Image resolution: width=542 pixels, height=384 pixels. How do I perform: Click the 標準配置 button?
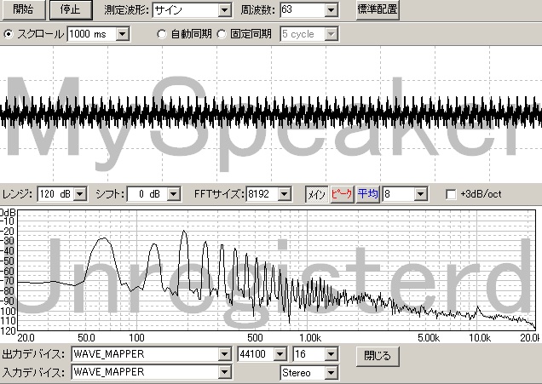pyautogui.click(x=378, y=9)
